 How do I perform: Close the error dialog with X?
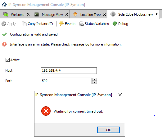click(120, 95)
